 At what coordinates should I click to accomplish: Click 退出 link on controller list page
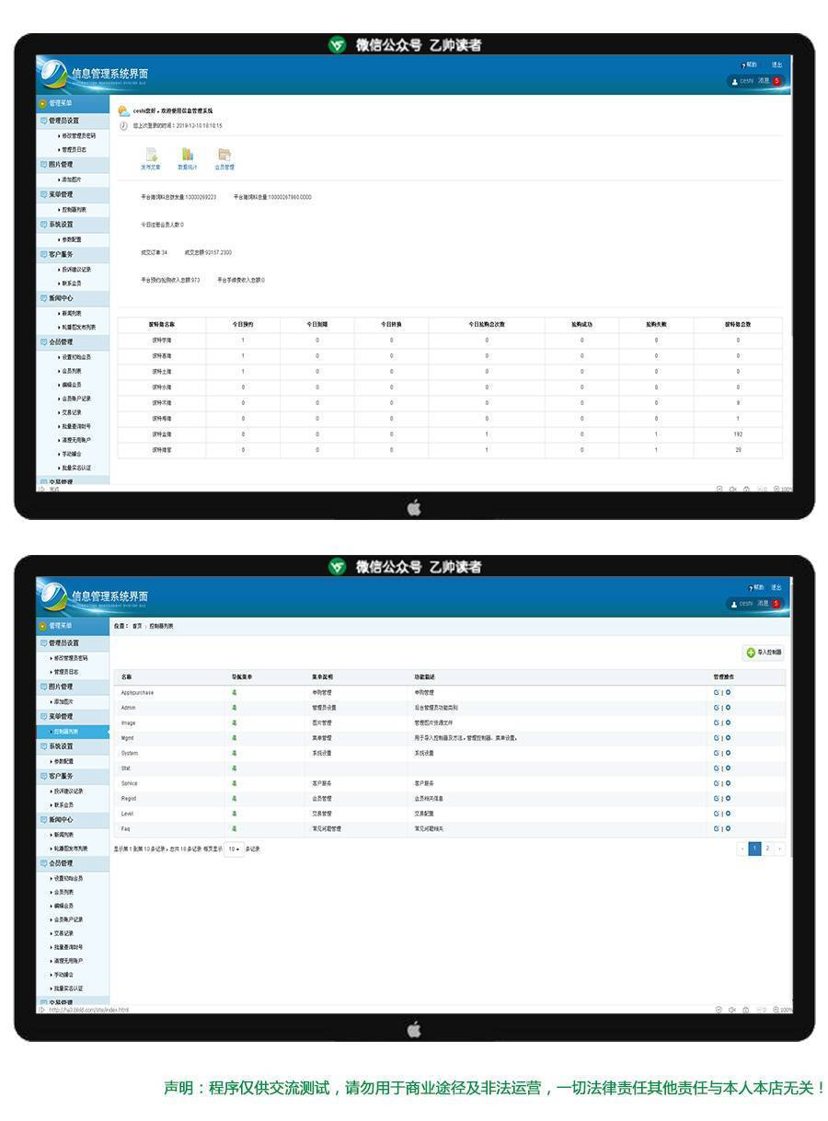pos(777,586)
